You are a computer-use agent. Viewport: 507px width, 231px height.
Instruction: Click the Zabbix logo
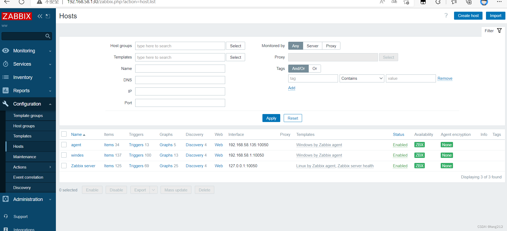tap(17, 16)
